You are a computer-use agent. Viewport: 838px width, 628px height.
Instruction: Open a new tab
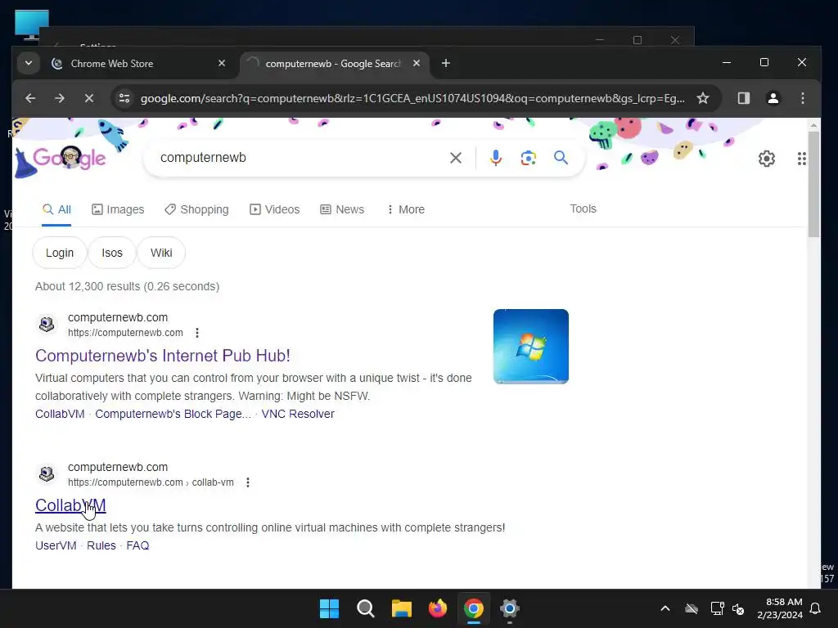446,64
